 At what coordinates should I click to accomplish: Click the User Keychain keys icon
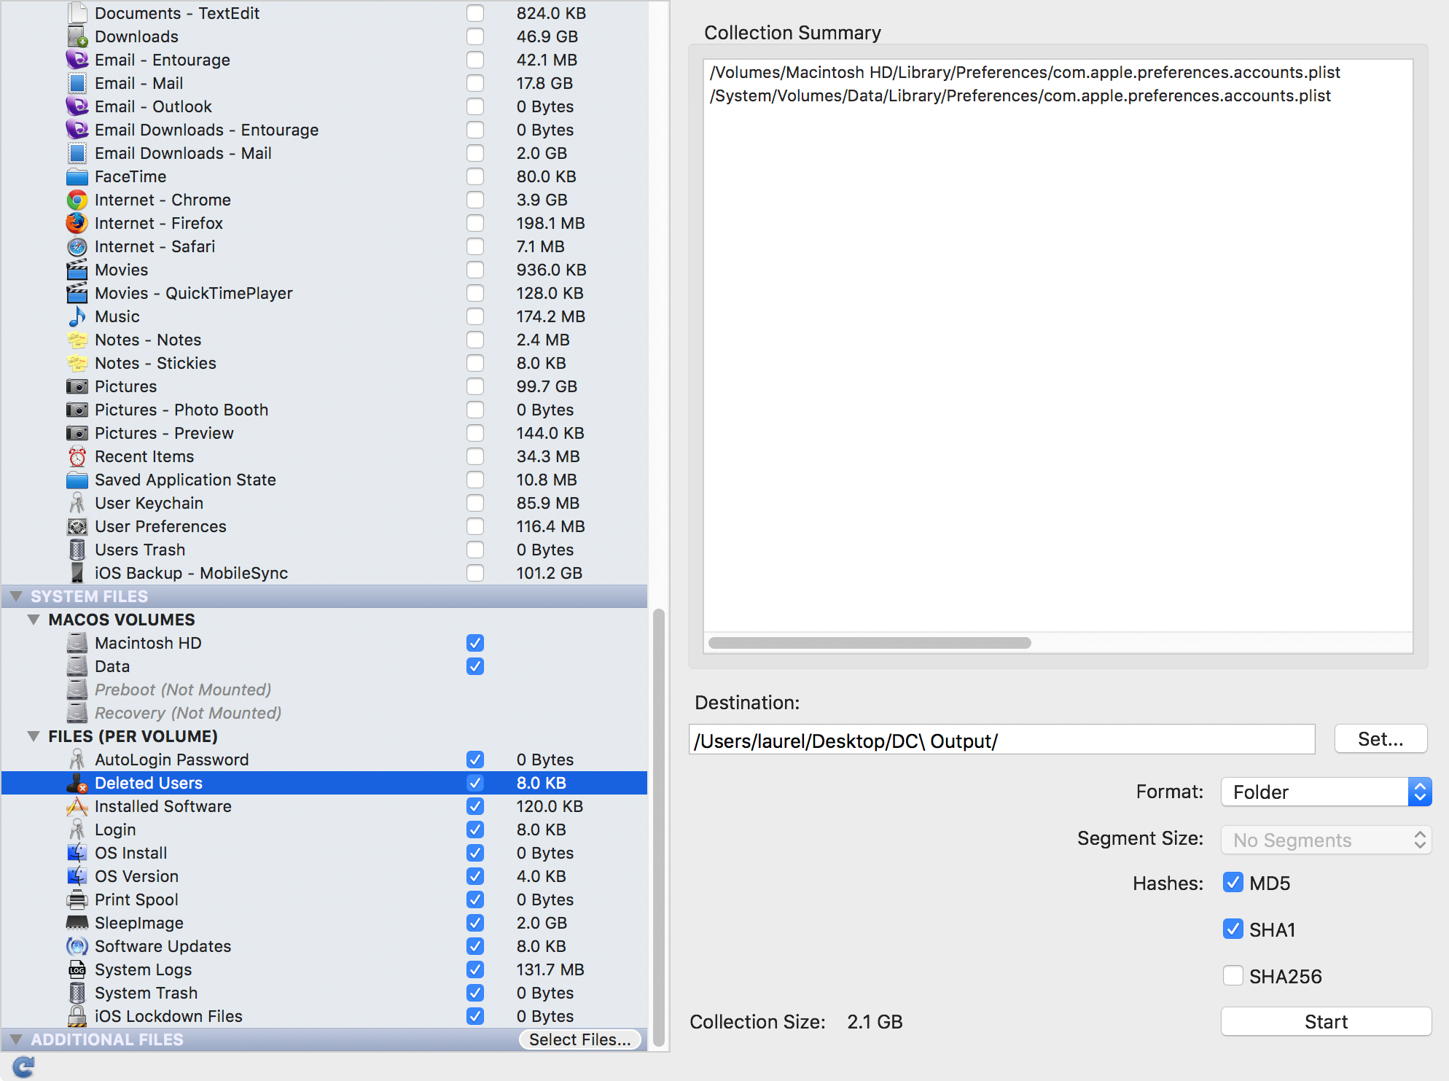click(77, 503)
